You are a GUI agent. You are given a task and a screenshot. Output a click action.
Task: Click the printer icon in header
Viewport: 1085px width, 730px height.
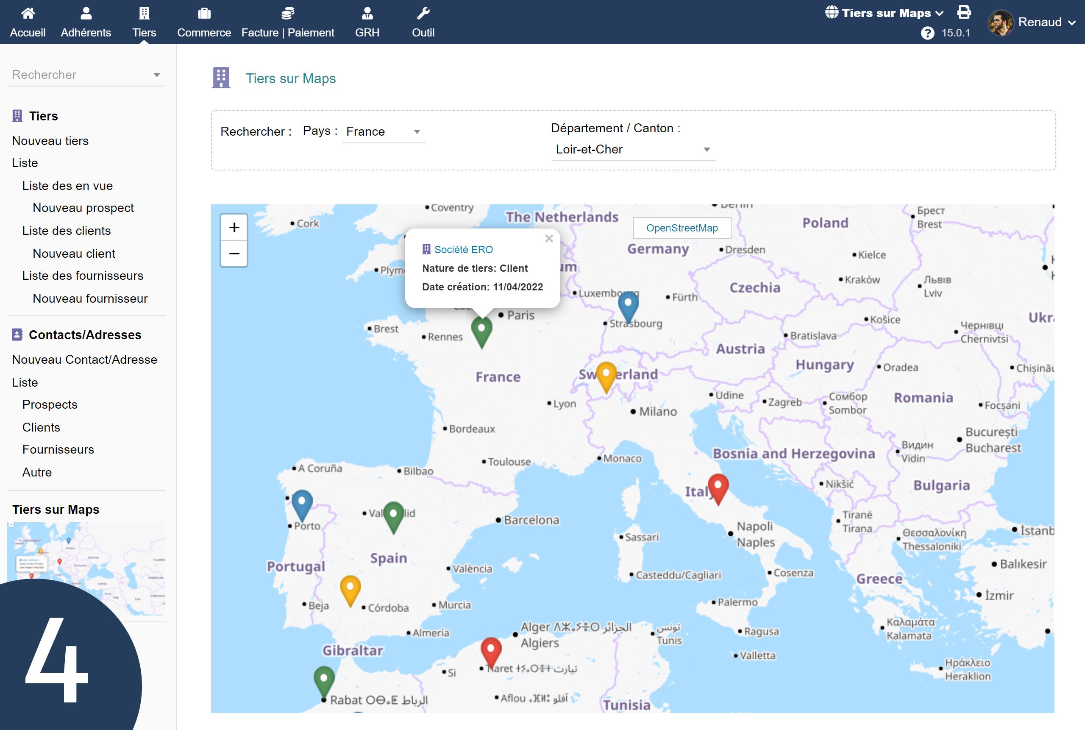(964, 12)
